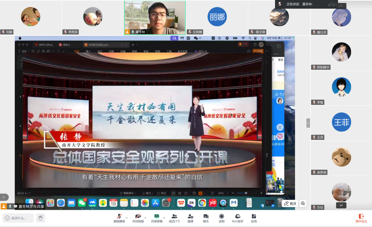
Task: Click the zoom magnifier beside 批注
Action: click(303, 203)
